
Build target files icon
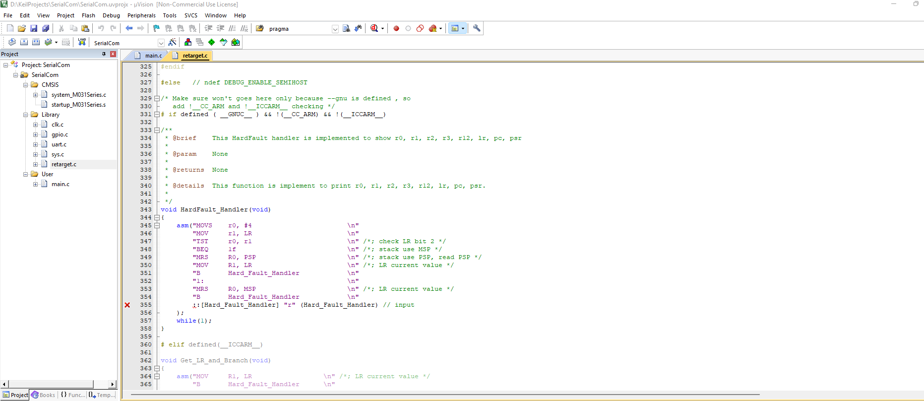pyautogui.click(x=24, y=42)
